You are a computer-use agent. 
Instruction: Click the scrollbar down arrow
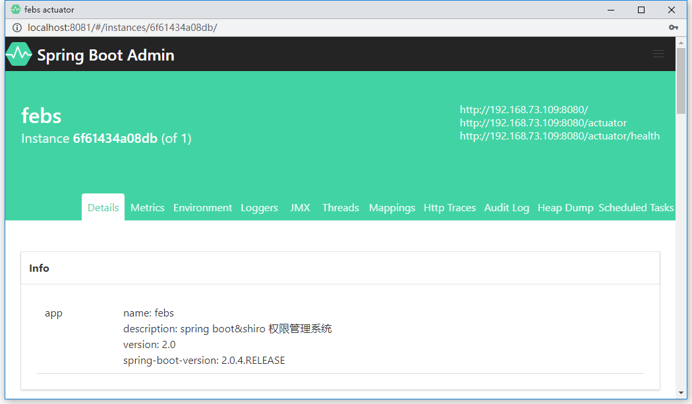click(x=681, y=393)
